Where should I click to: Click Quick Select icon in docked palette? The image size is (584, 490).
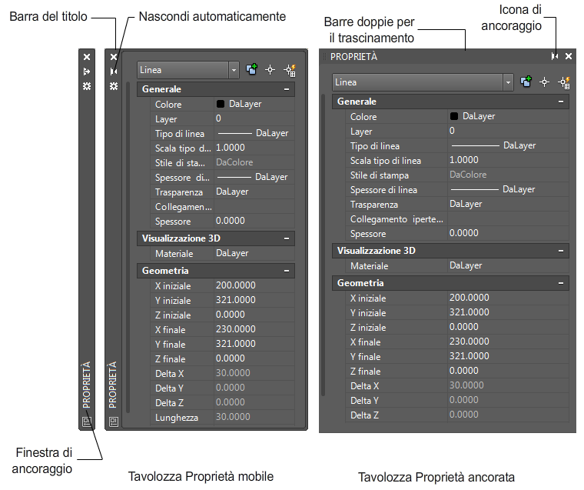(564, 82)
